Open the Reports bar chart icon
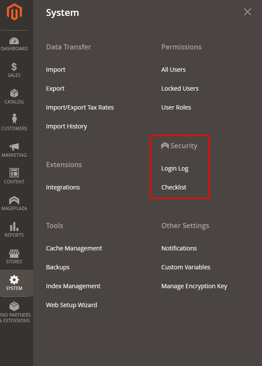Viewport: 262px width, 366px height. point(14,226)
